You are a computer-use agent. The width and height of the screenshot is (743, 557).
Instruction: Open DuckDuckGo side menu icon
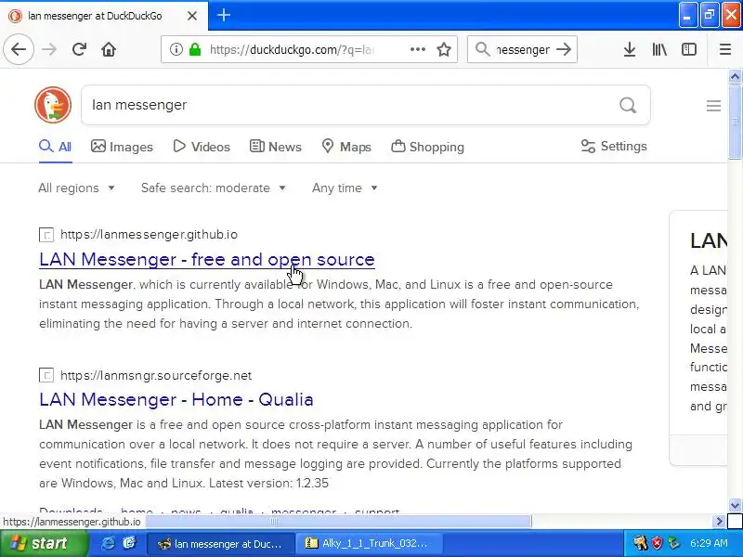713,106
